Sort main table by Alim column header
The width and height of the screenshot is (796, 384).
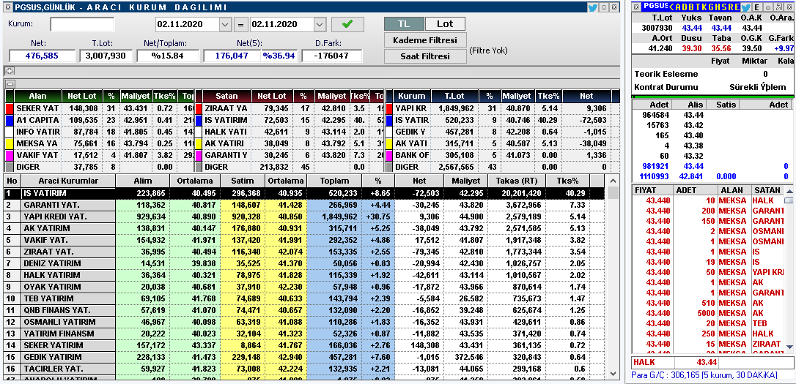point(143,181)
